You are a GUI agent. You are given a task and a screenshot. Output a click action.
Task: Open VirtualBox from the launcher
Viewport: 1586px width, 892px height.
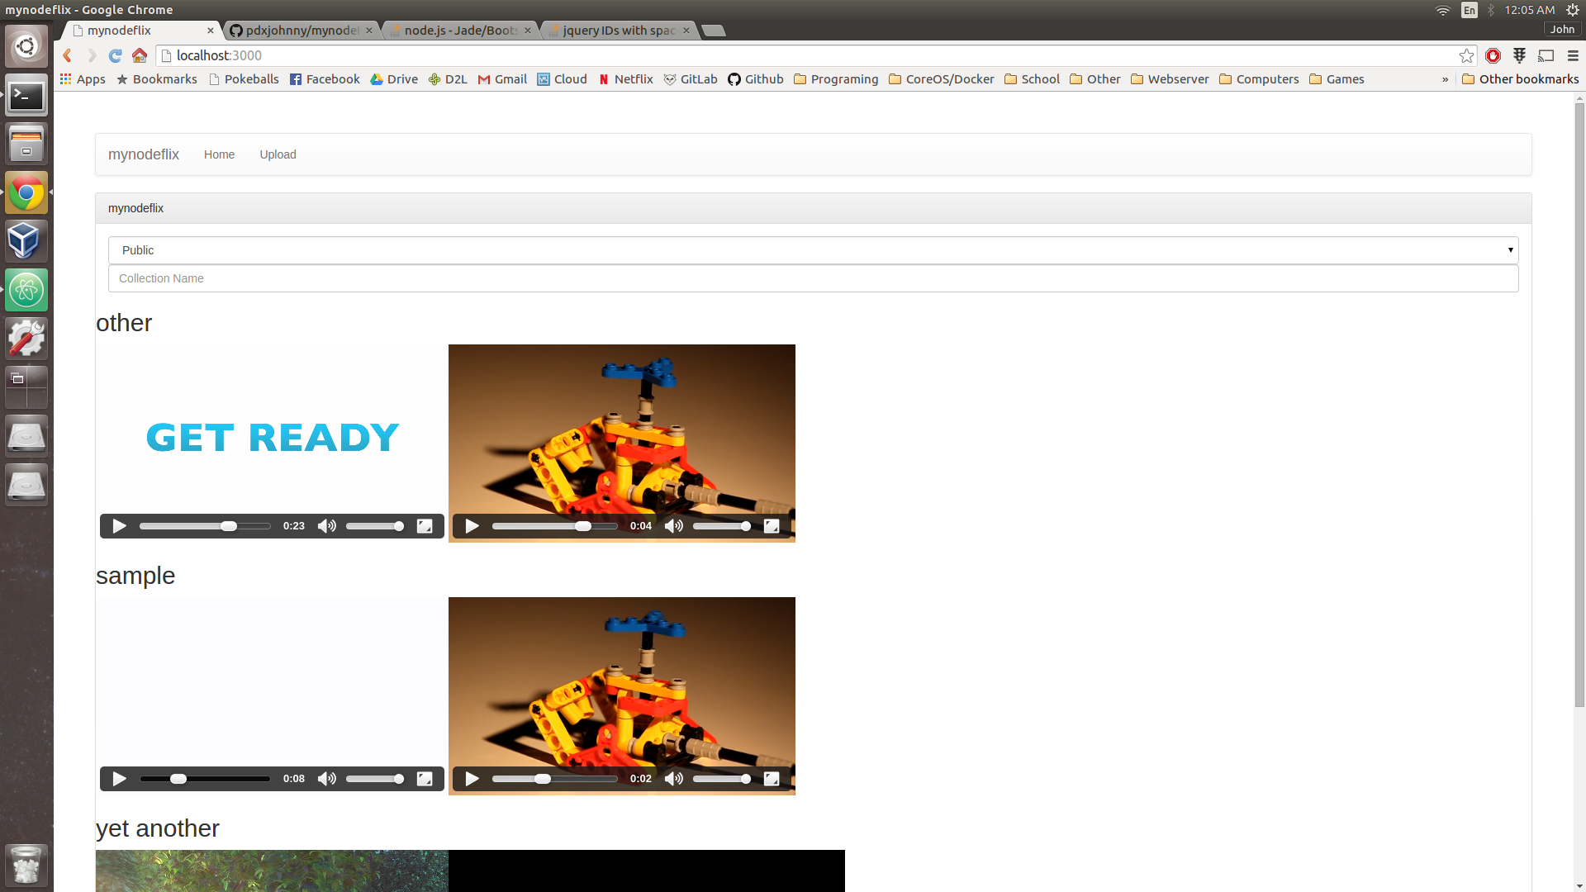26,241
